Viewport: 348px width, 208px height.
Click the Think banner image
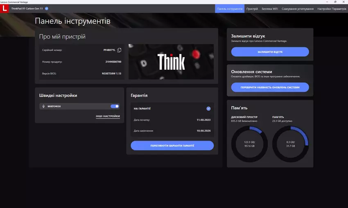click(x=171, y=62)
